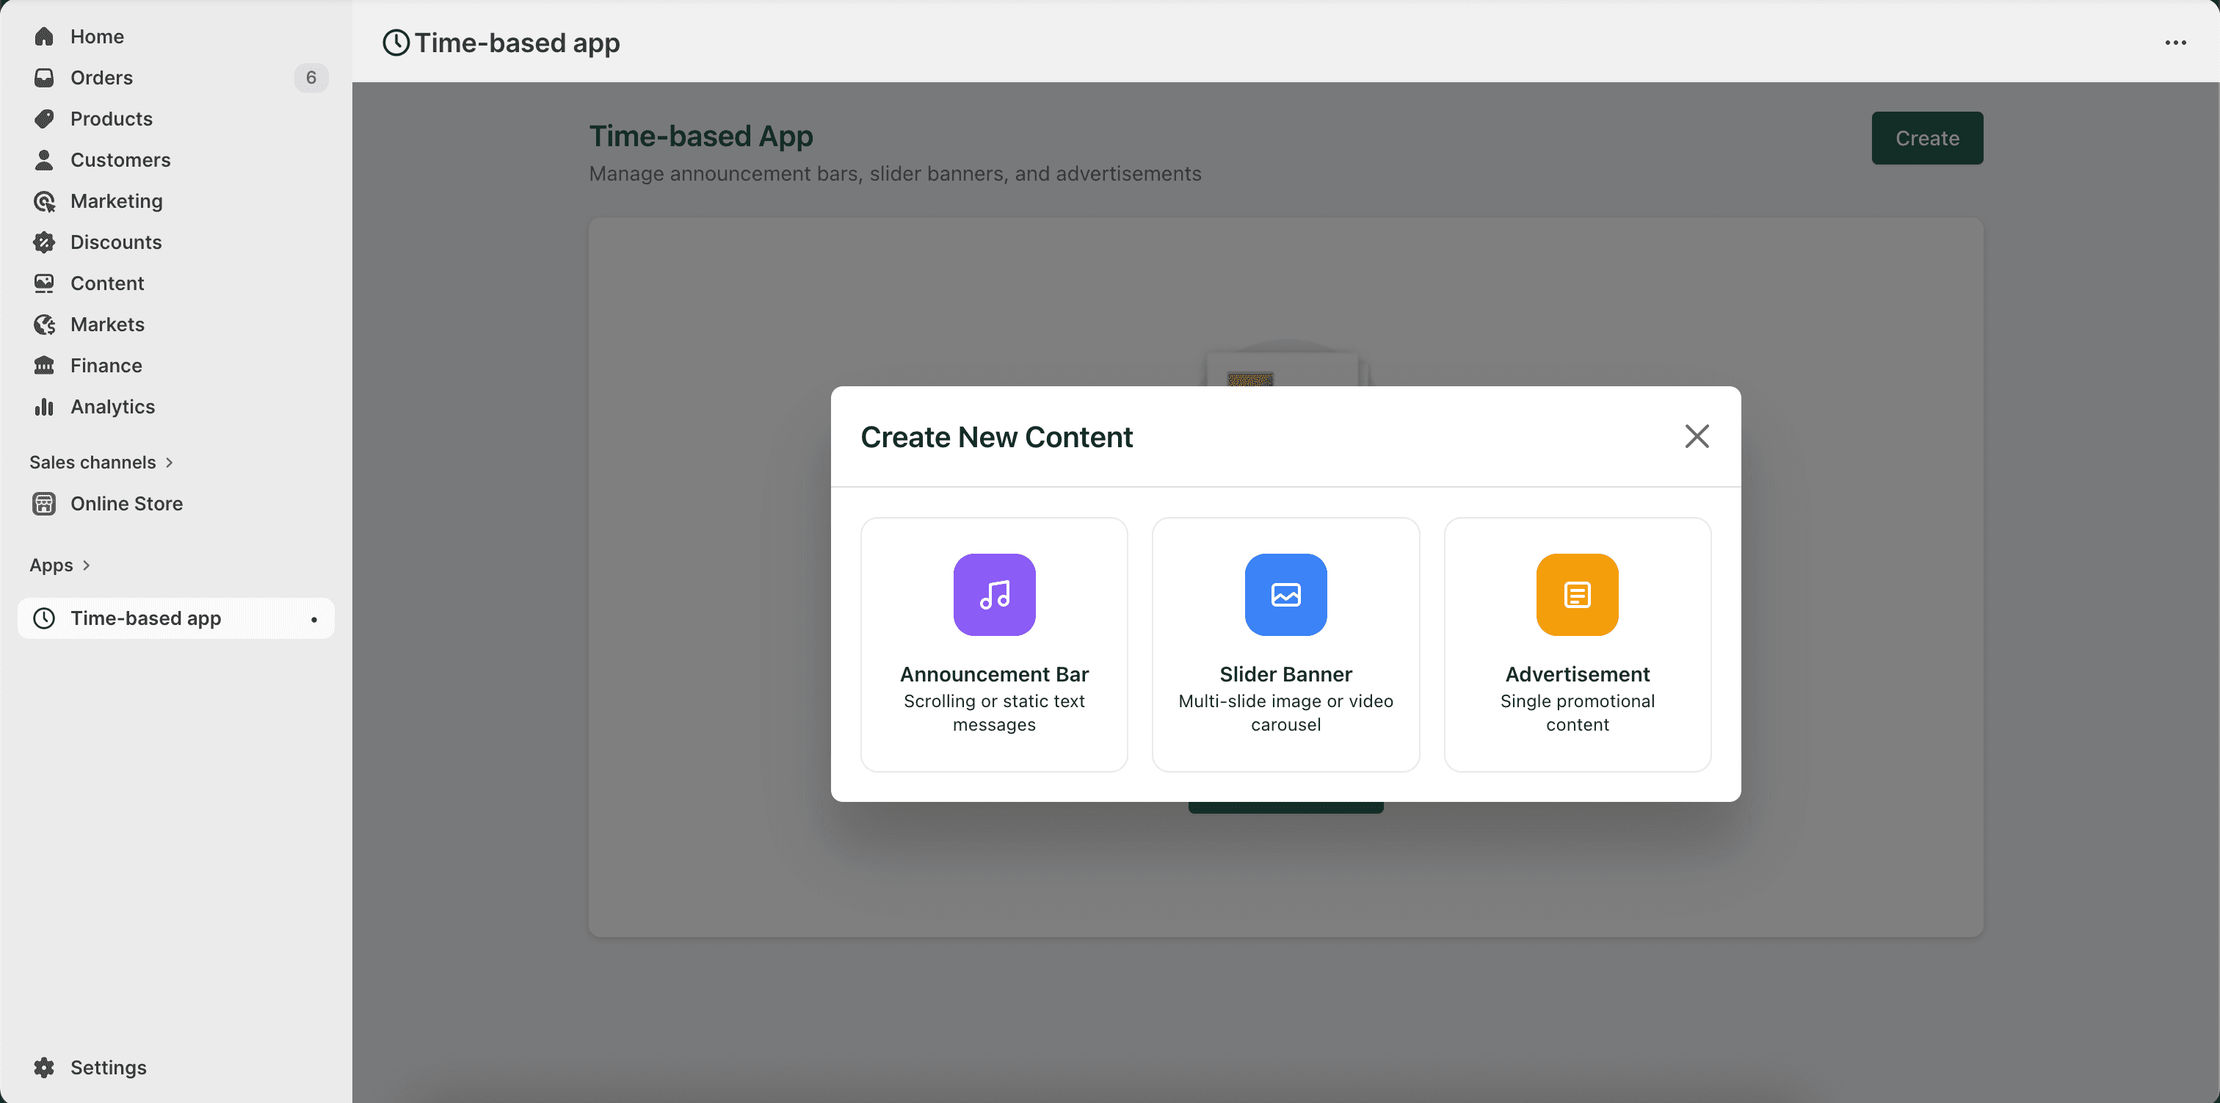Image resolution: width=2220 pixels, height=1103 pixels.
Task: Click the Discounts badge icon
Action: [x=44, y=242]
